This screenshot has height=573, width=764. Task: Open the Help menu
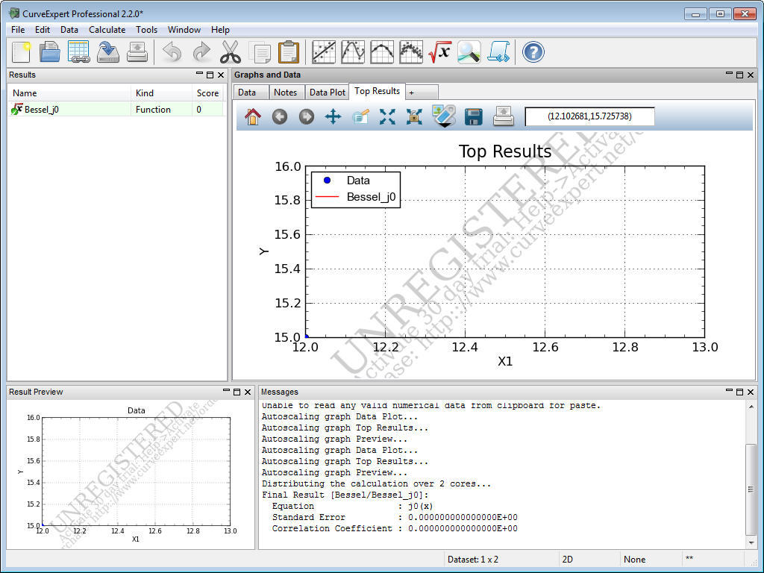click(220, 30)
